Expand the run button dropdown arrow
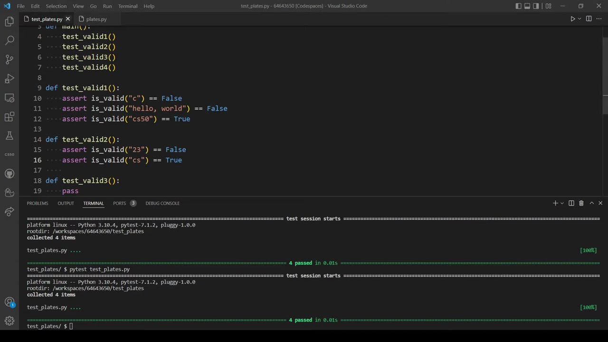The height and width of the screenshot is (342, 608). point(579,19)
